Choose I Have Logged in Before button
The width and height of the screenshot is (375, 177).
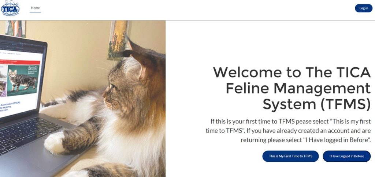[346, 156]
